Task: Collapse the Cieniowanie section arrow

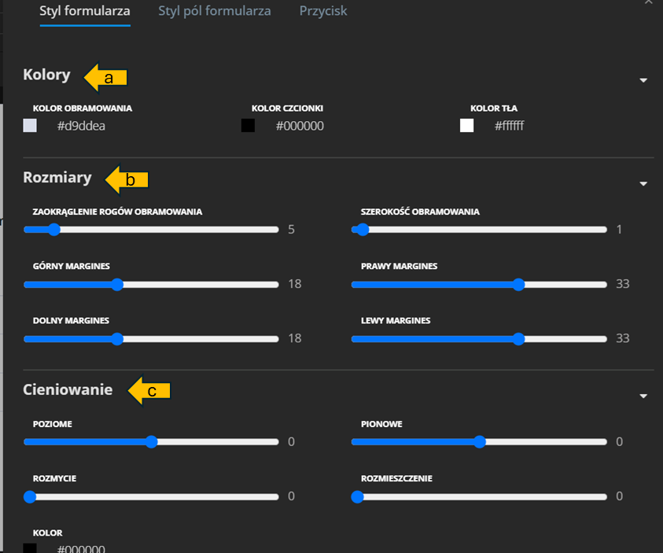Action: (x=643, y=396)
